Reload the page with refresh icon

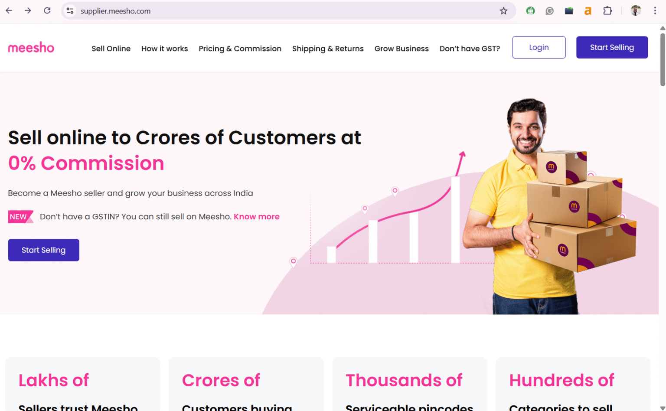coord(47,11)
